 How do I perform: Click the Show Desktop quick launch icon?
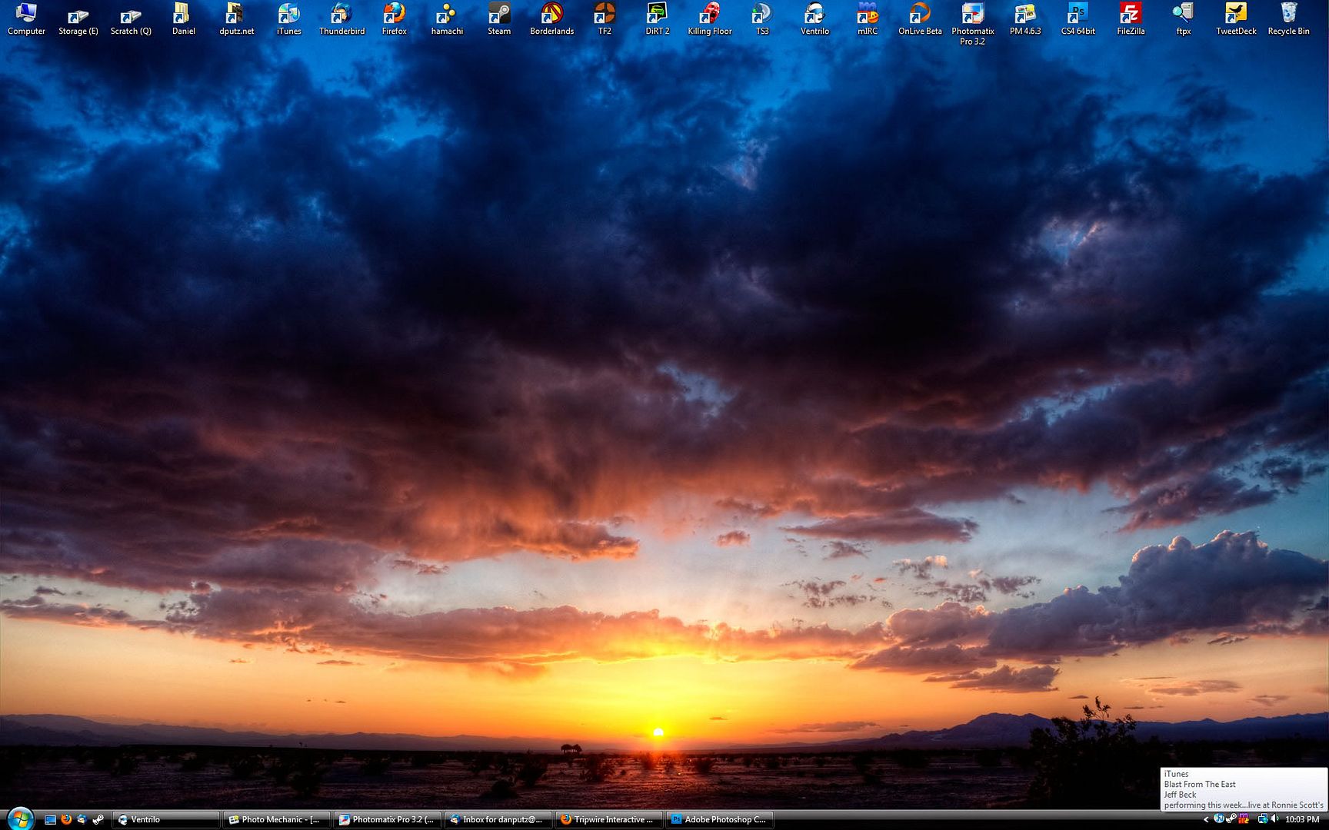(50, 820)
